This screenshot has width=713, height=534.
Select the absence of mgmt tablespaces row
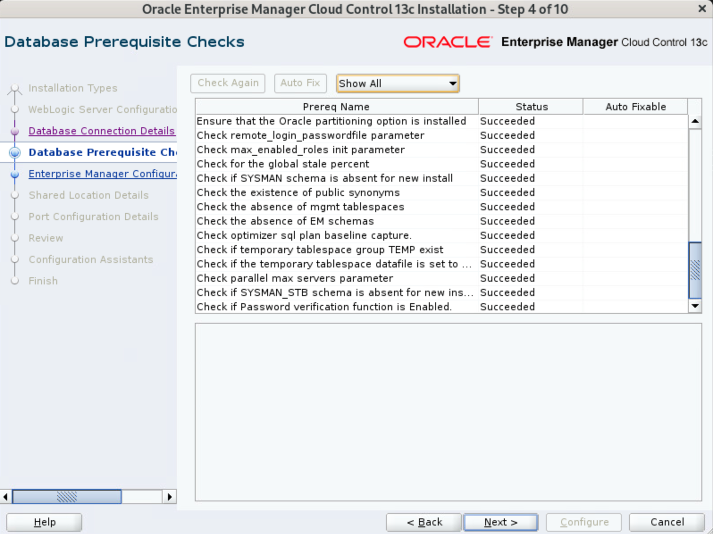(x=441, y=207)
